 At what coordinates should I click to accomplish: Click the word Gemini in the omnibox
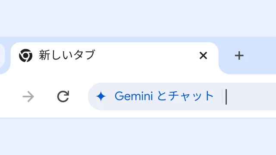(134, 96)
